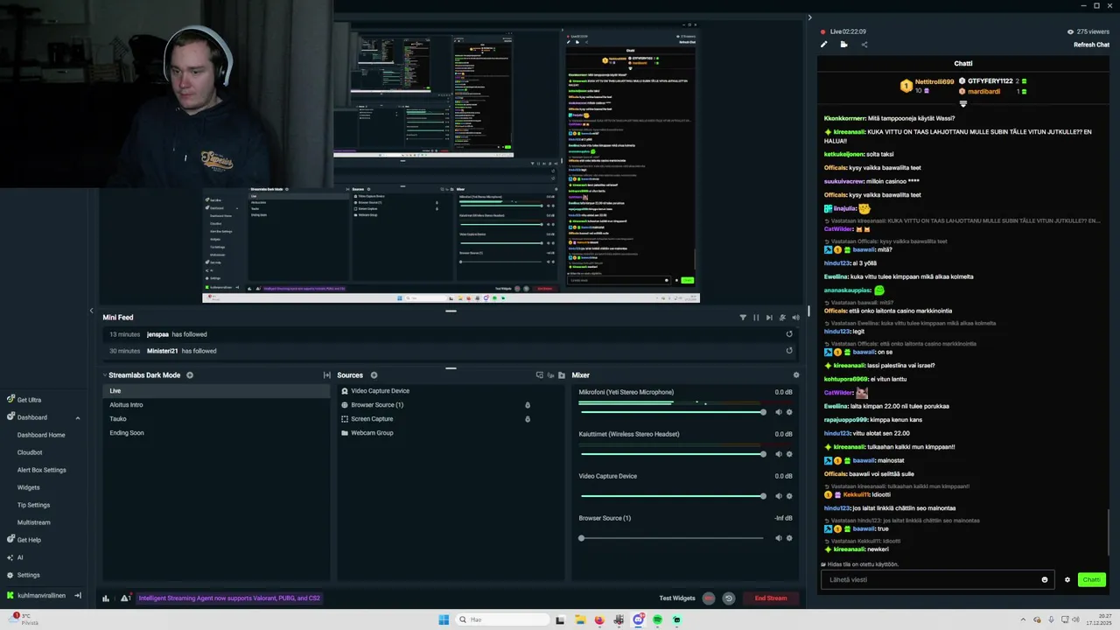Open Settings in sidebar

pyautogui.click(x=23, y=575)
